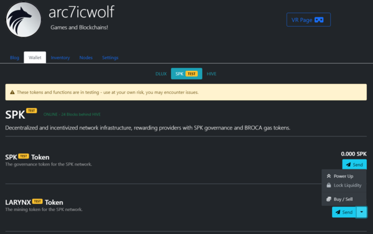Collapse the LARYNX Send dropdown caret
The height and width of the screenshot is (234, 373).
pos(362,212)
